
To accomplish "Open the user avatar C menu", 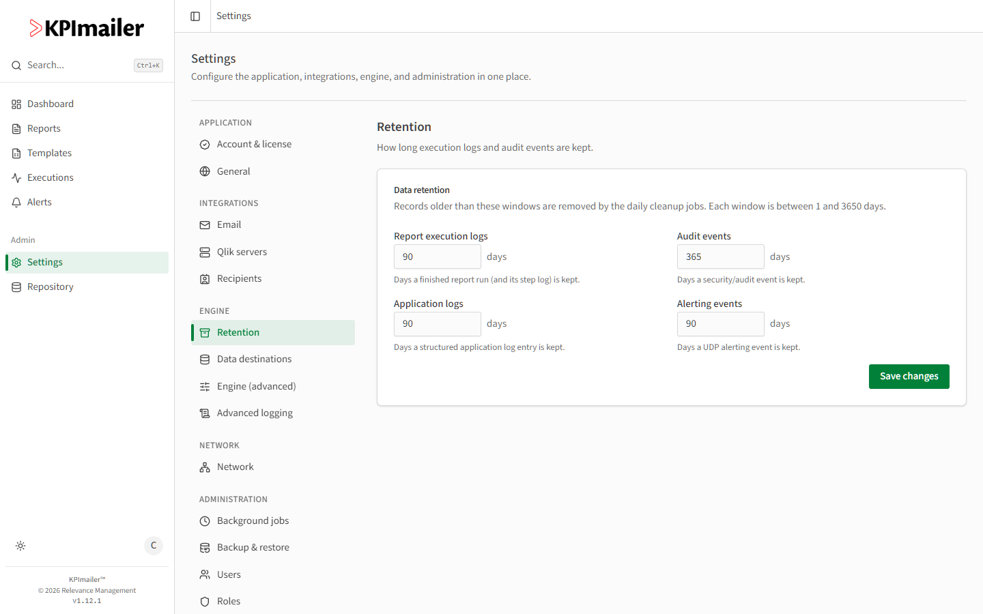I will pos(154,546).
